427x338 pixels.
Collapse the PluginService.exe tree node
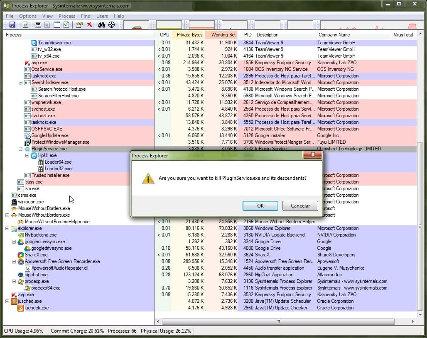coord(20,149)
